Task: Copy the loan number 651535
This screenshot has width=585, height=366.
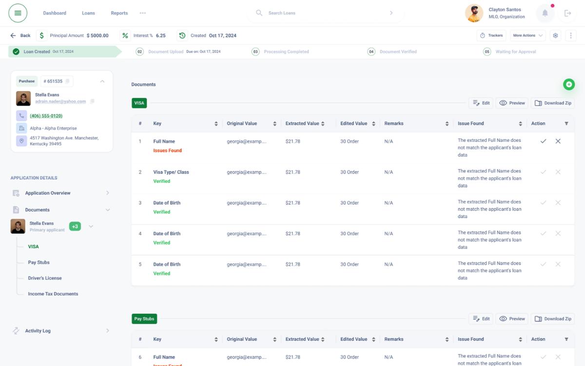Action: [x=66, y=81]
